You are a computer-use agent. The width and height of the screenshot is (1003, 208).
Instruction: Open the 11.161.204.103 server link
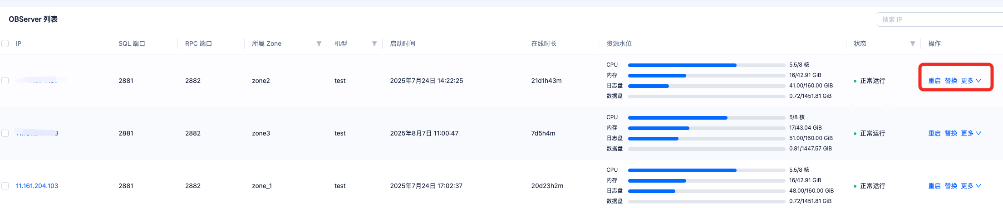click(37, 186)
